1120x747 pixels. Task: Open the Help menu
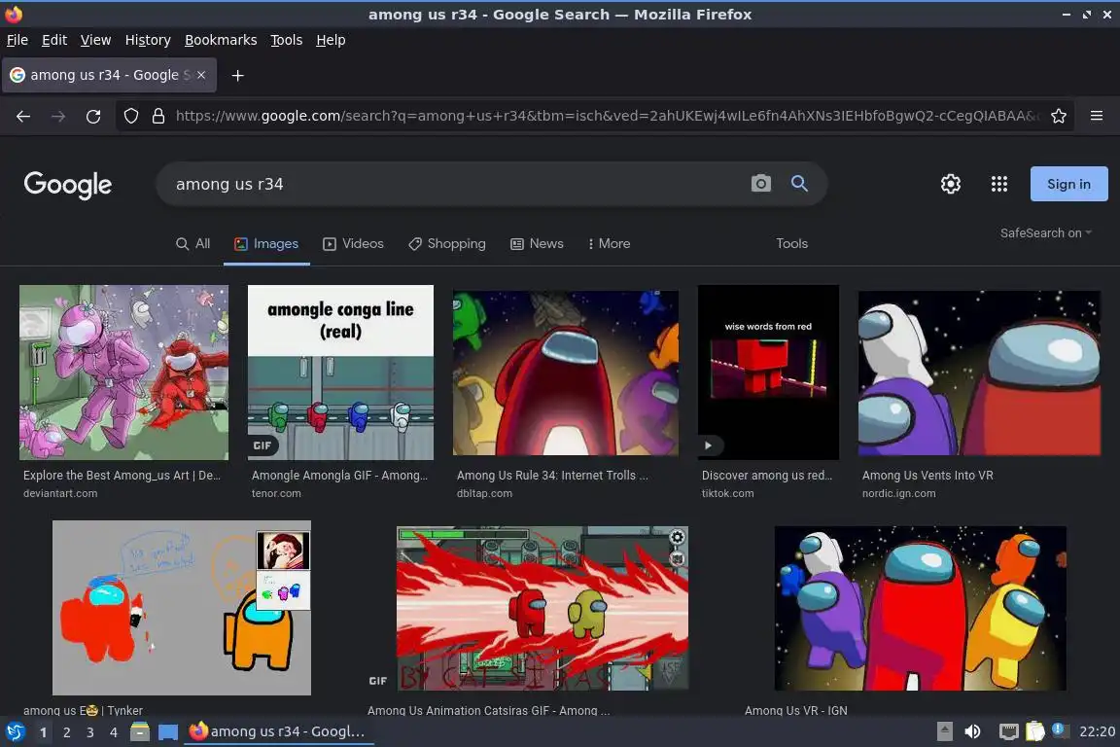pyautogui.click(x=331, y=40)
